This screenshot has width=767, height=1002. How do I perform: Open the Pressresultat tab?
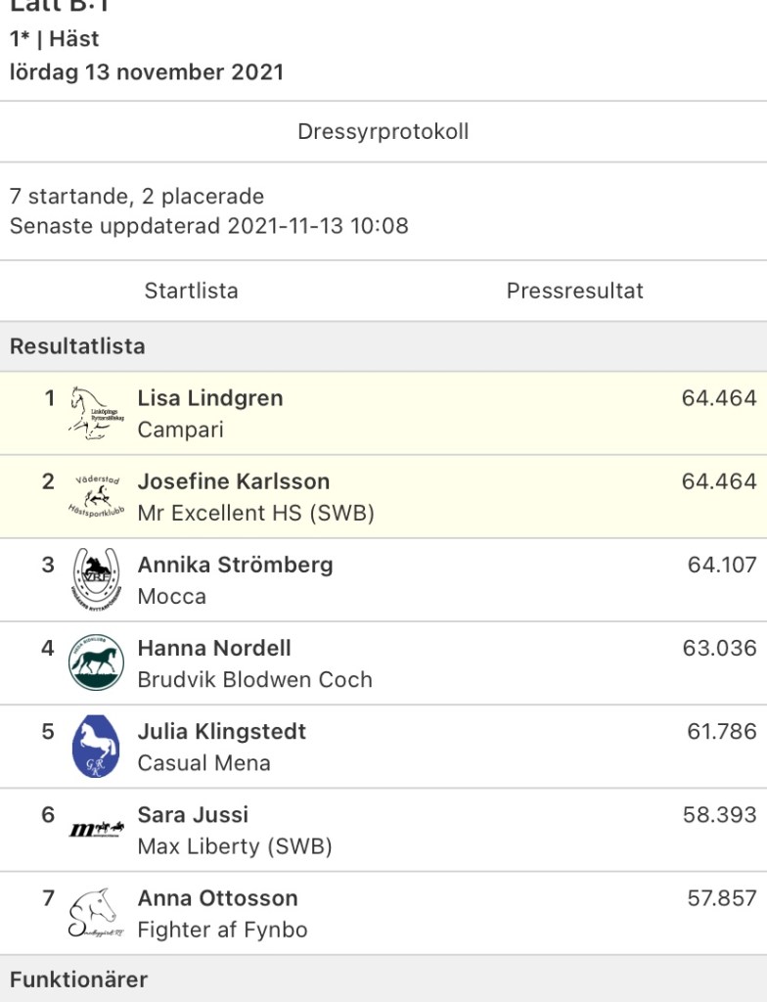tap(575, 291)
